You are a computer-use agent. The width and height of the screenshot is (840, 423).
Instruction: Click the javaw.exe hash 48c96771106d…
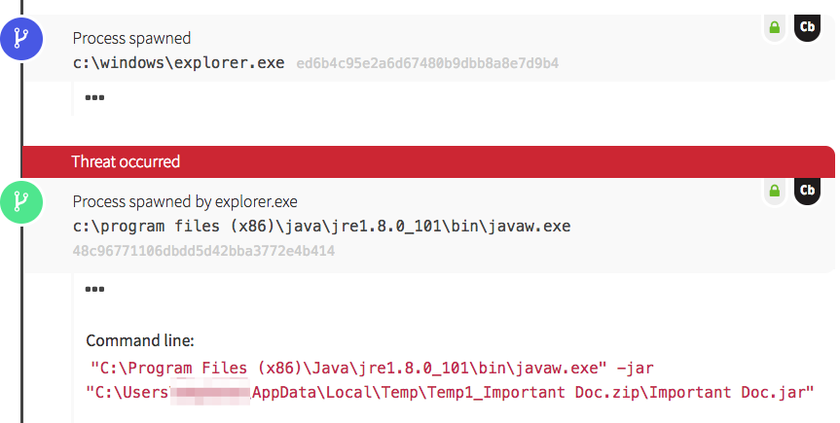pyautogui.click(x=203, y=250)
